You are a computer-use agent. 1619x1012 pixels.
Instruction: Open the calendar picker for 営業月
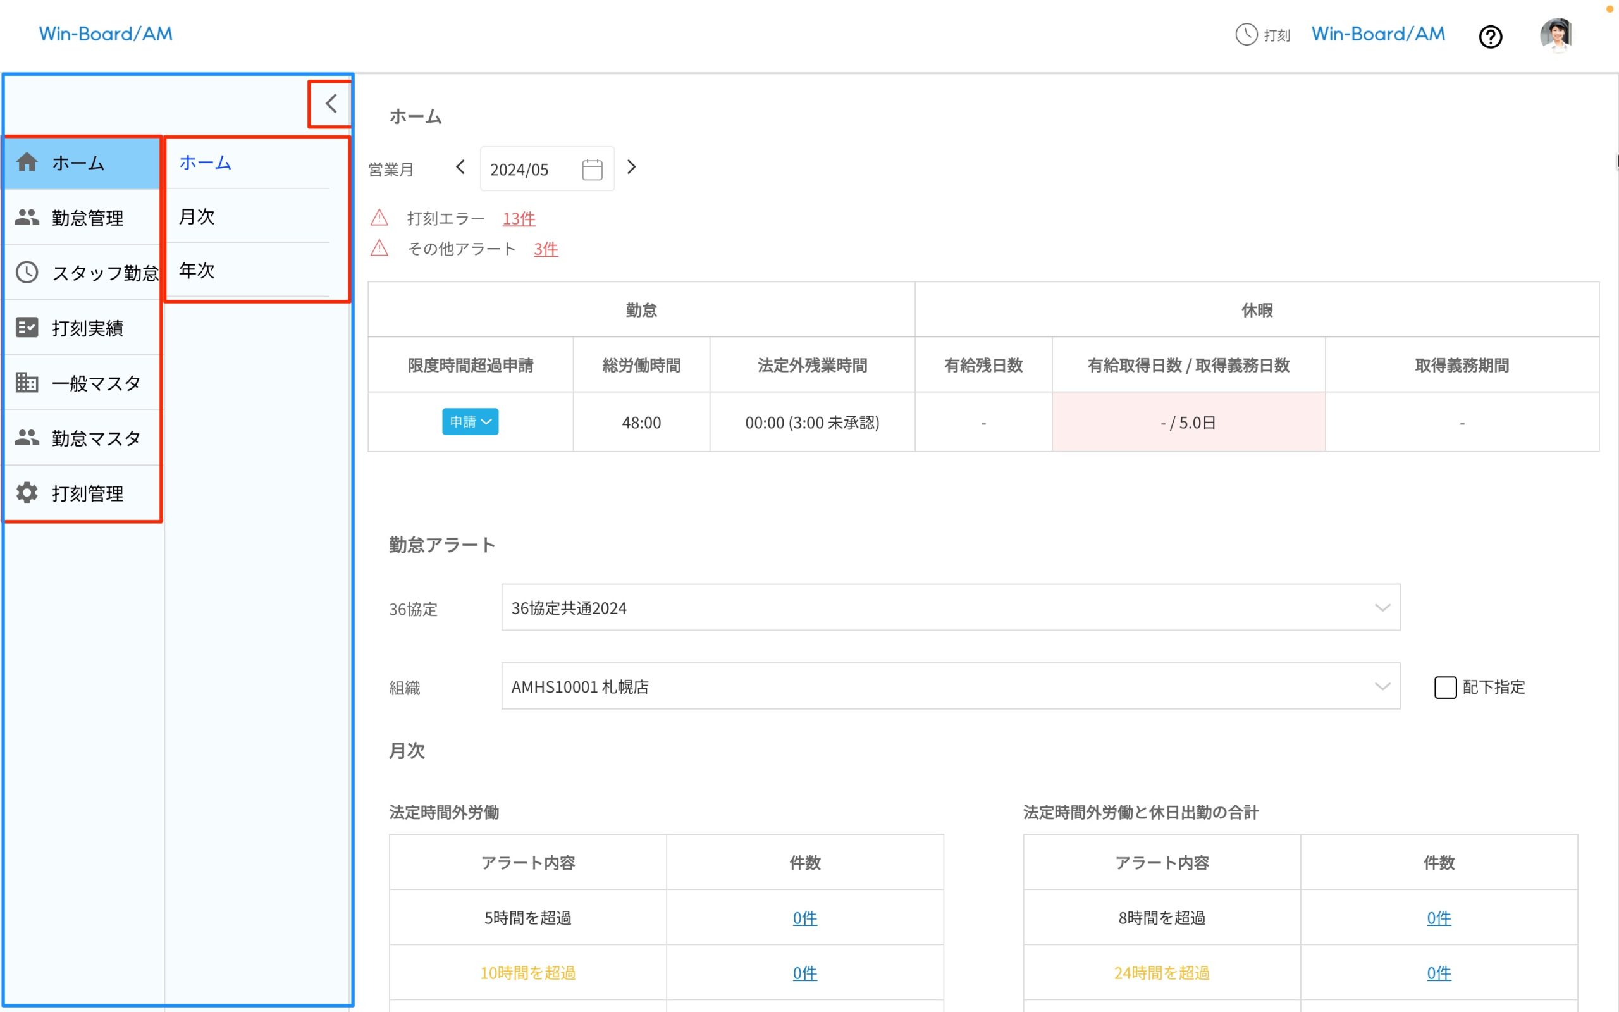coord(591,169)
